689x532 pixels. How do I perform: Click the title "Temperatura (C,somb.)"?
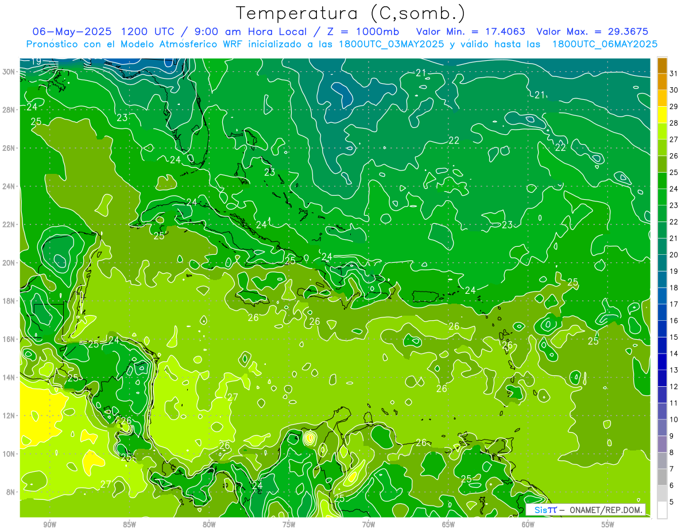click(x=350, y=13)
